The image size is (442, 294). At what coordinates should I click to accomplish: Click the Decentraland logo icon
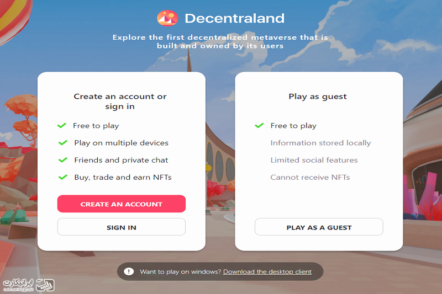pos(167,18)
